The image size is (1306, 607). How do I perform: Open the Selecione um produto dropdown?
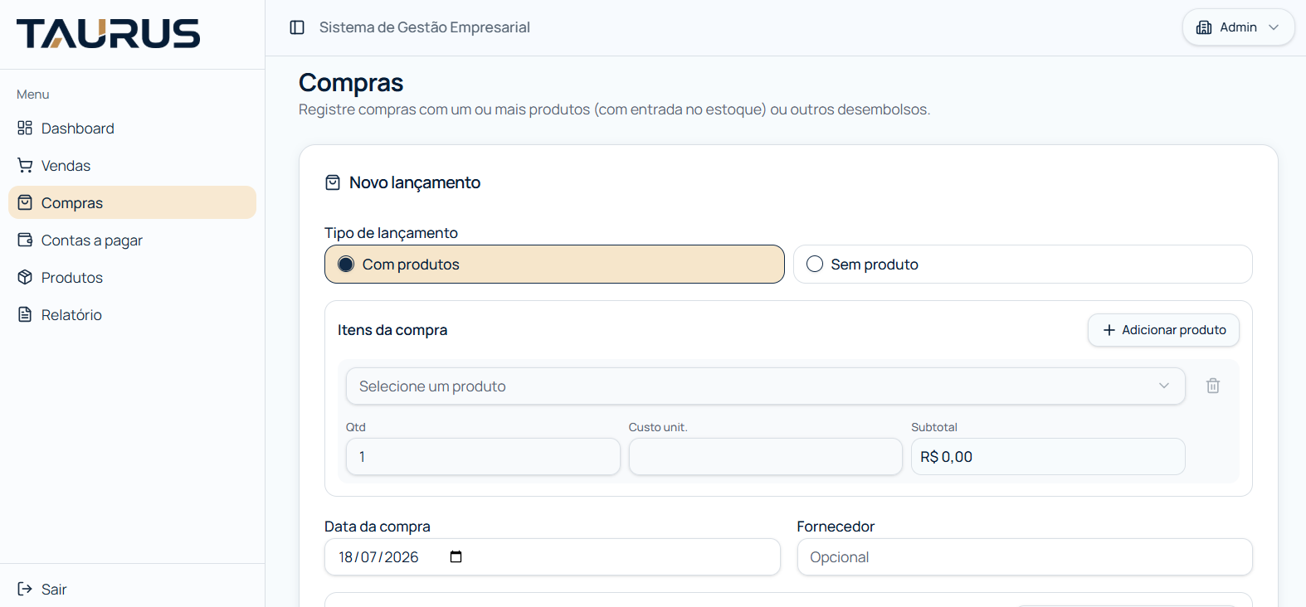pyautogui.click(x=765, y=386)
